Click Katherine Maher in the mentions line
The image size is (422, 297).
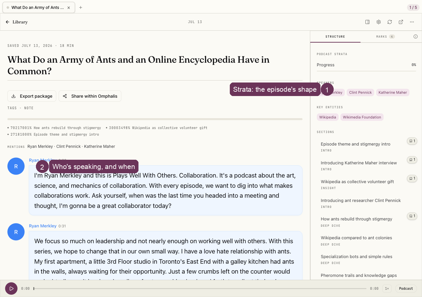100,147
